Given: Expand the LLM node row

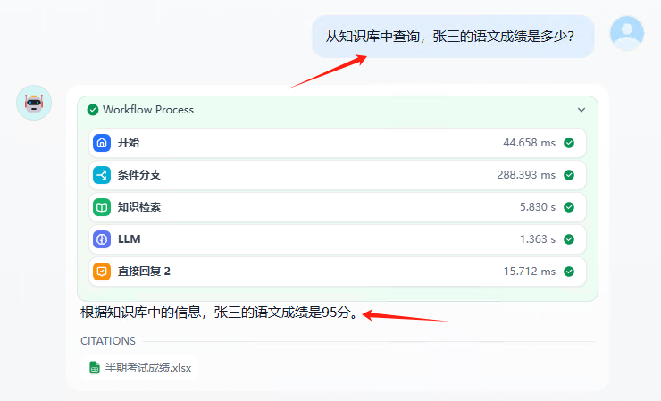Looking at the screenshot, I should pyautogui.click(x=337, y=239).
